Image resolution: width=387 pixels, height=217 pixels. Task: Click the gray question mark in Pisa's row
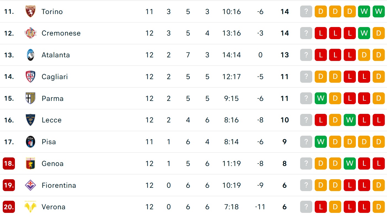[306, 142]
